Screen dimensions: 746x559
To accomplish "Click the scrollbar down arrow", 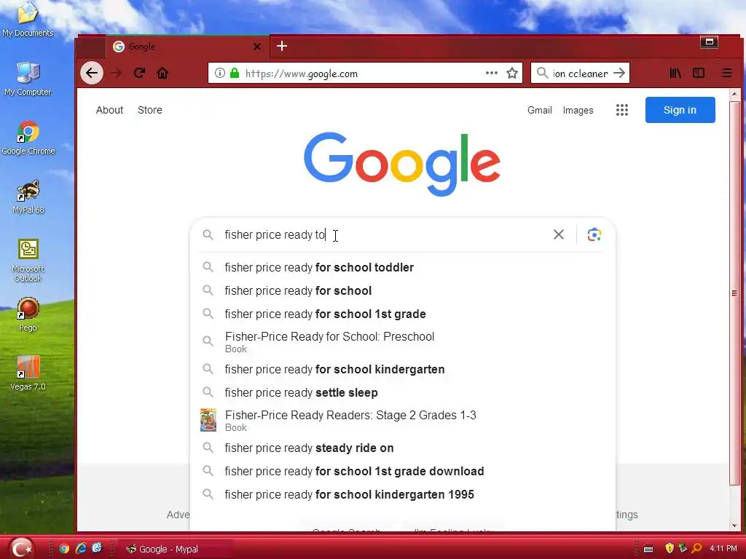I will point(734,526).
